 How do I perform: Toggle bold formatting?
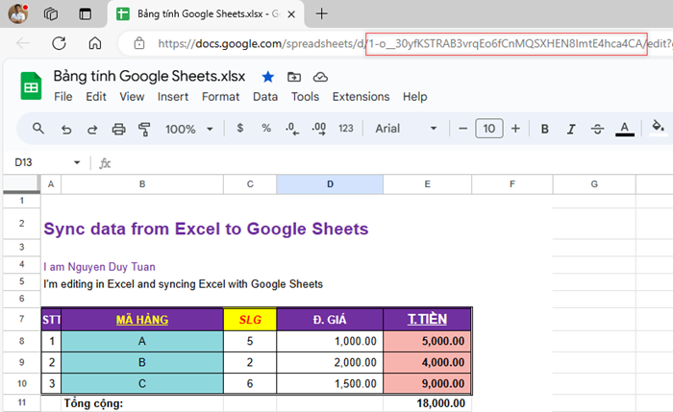click(x=545, y=129)
